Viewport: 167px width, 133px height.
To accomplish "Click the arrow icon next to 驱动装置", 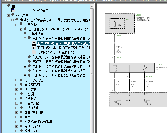I will point(13,15).
